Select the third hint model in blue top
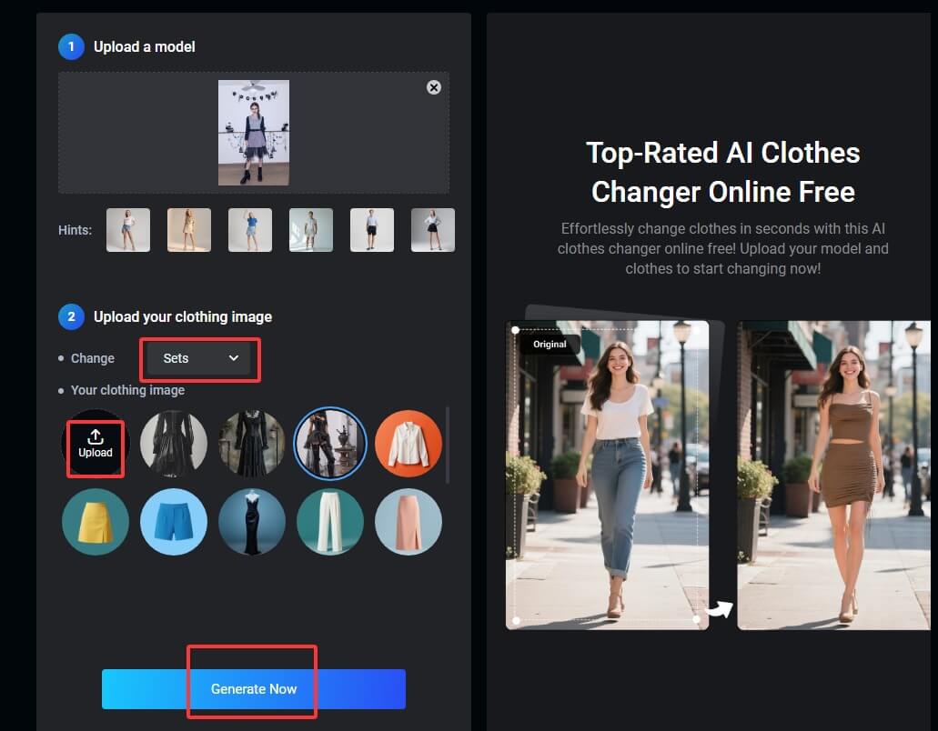 [250, 230]
